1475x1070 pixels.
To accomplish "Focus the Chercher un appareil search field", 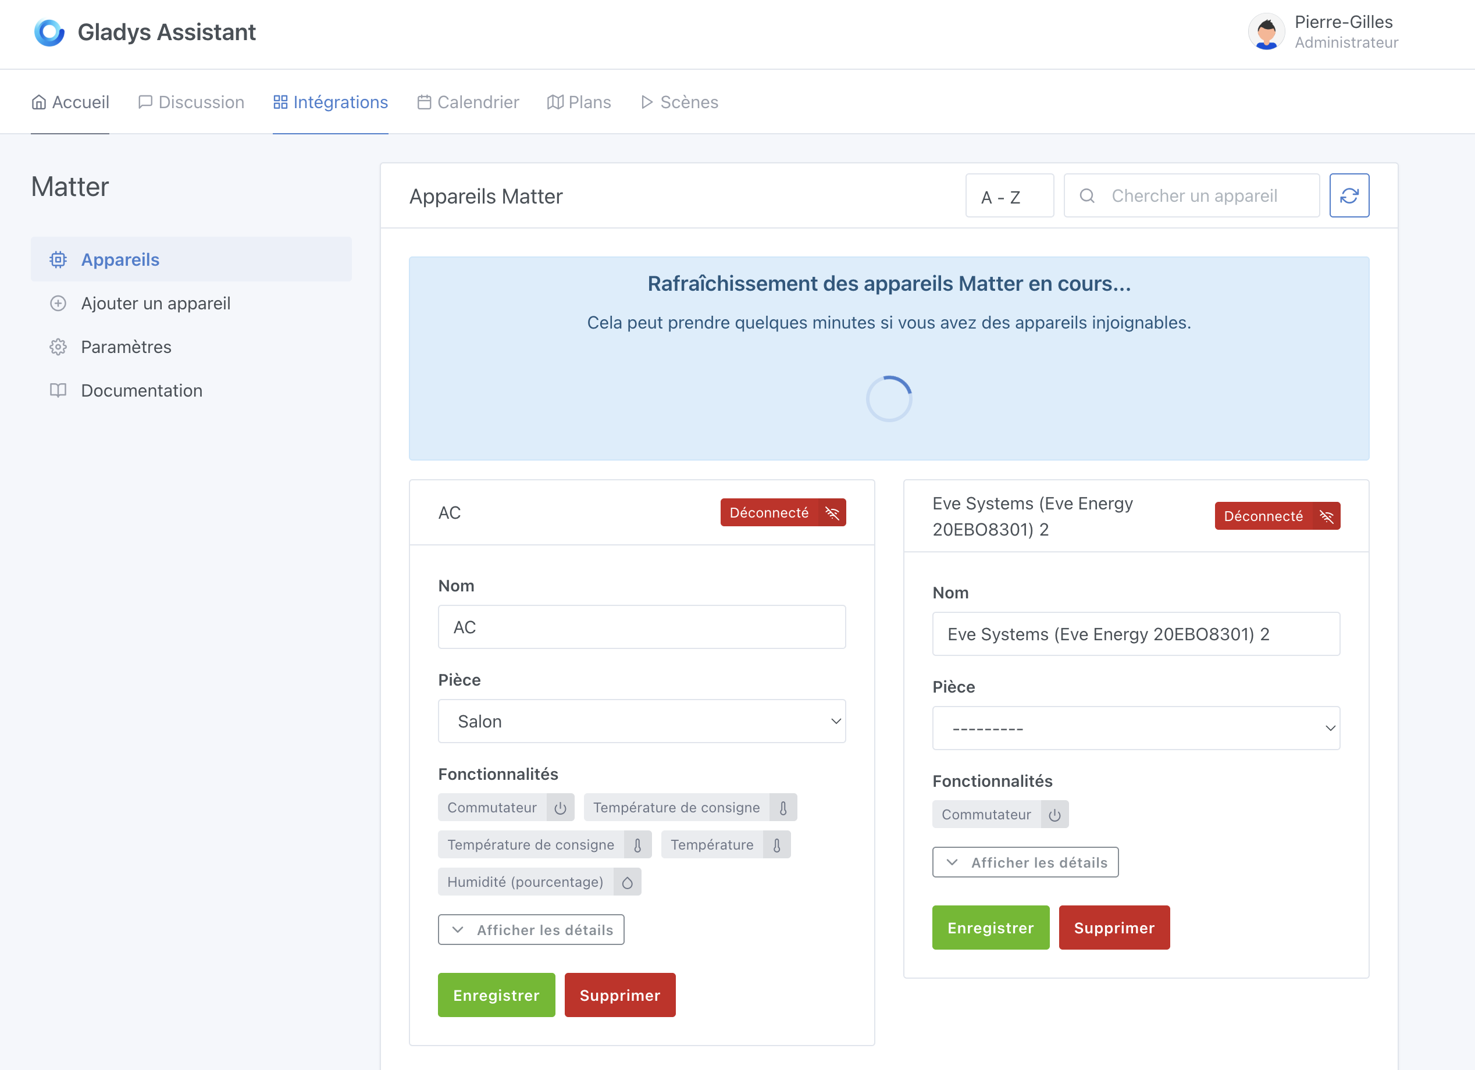I will (x=1191, y=195).
